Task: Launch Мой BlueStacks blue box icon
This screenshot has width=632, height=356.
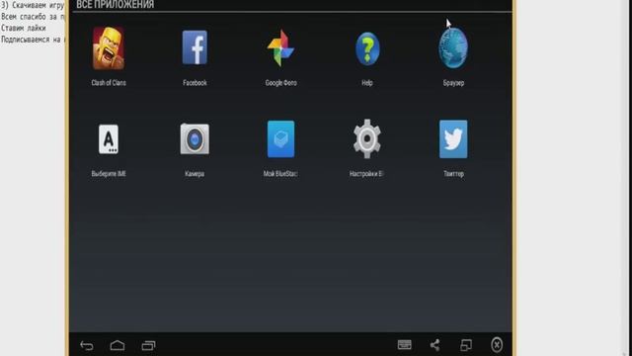Action: (x=280, y=139)
